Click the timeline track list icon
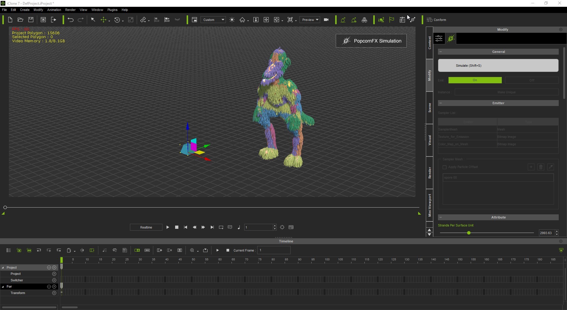 (x=9, y=250)
